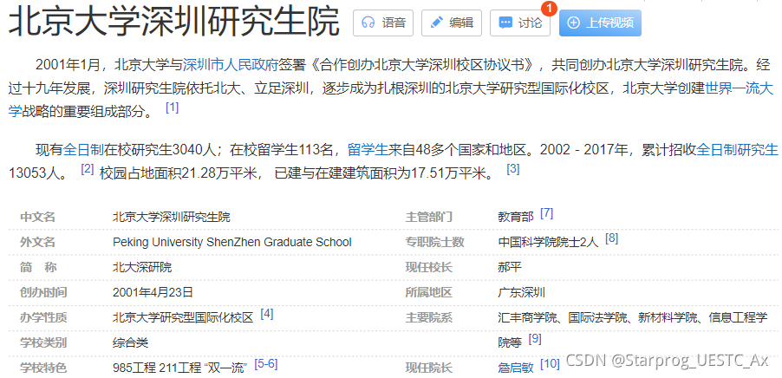
Task: Click the page title 北京大学深圳研究生院
Action: [x=174, y=22]
